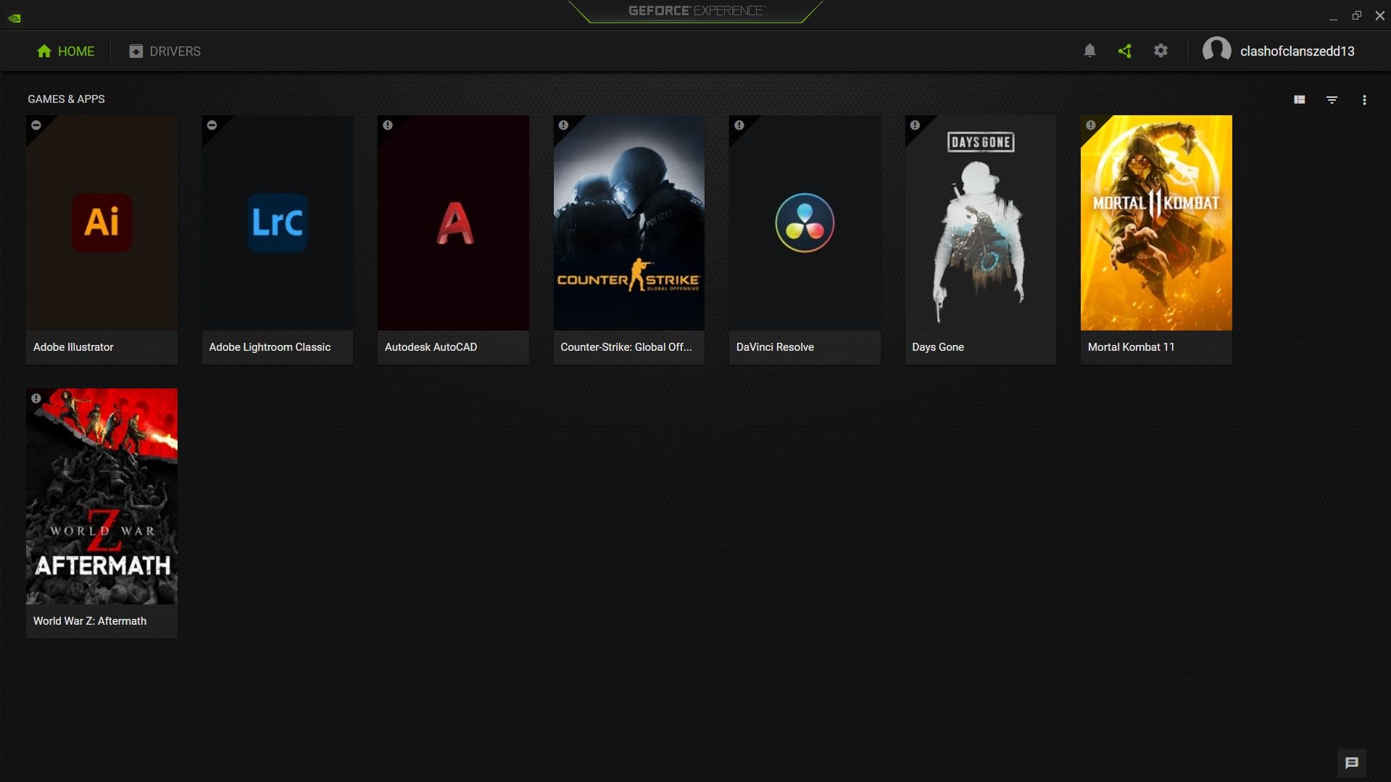Close the GeForce Experience window
Screen dimensions: 1391x782
pos(1379,15)
